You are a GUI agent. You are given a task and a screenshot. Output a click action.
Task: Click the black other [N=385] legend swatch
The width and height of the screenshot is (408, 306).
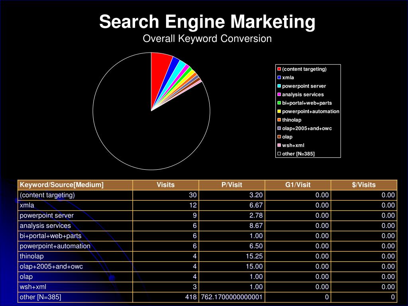[x=279, y=154]
